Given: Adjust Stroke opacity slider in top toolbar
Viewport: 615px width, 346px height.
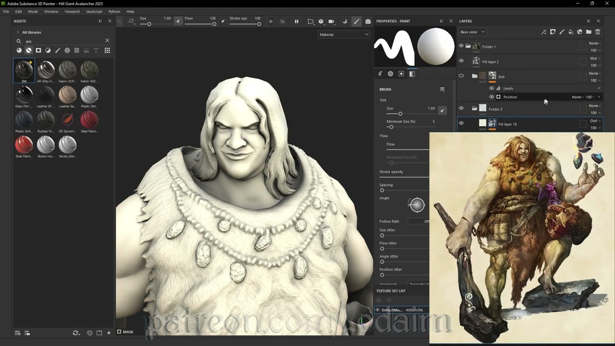Looking at the screenshot, I should [246, 24].
